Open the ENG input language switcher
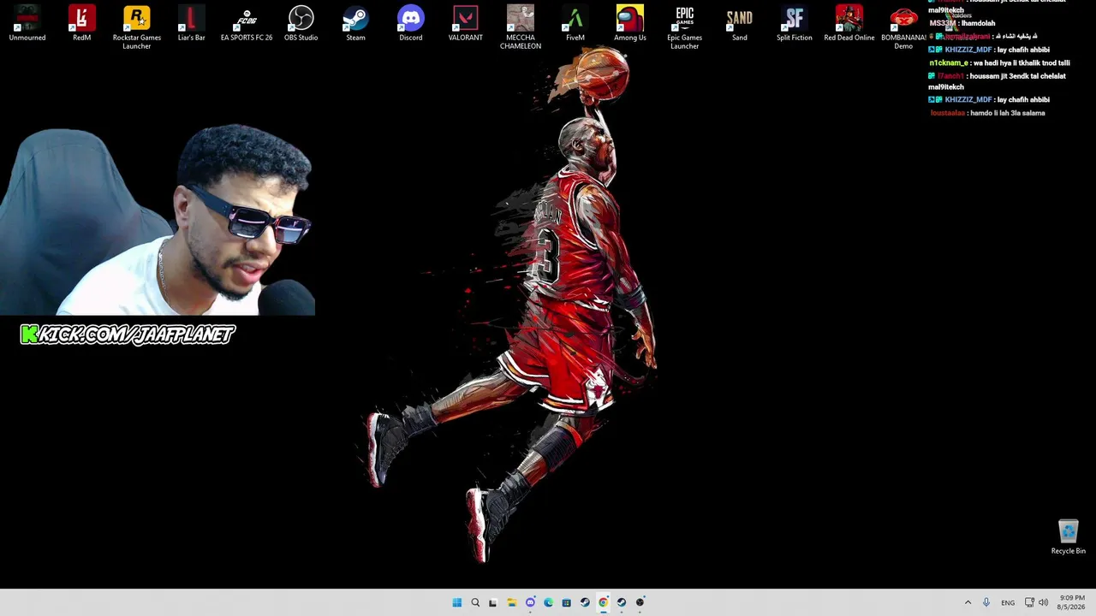Screen dimensions: 1096x616 [x=1008, y=602]
